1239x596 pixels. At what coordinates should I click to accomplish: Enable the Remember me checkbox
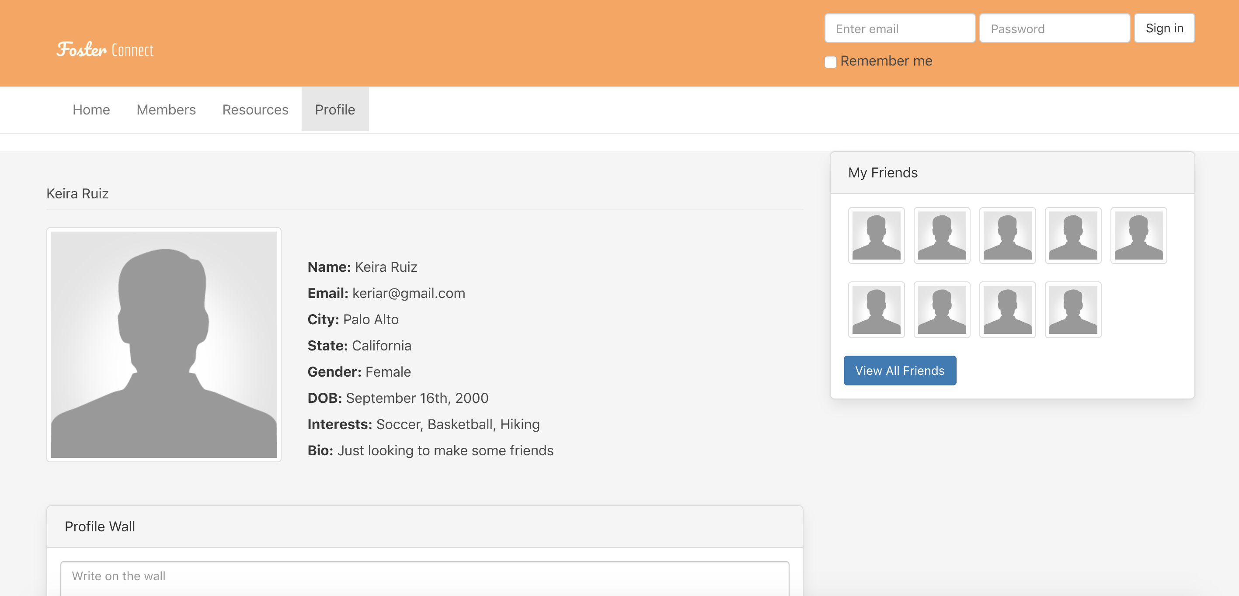pyautogui.click(x=830, y=62)
